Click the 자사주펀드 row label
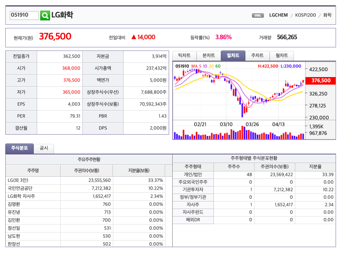The width and height of the screenshot is (344, 256). pos(193,212)
